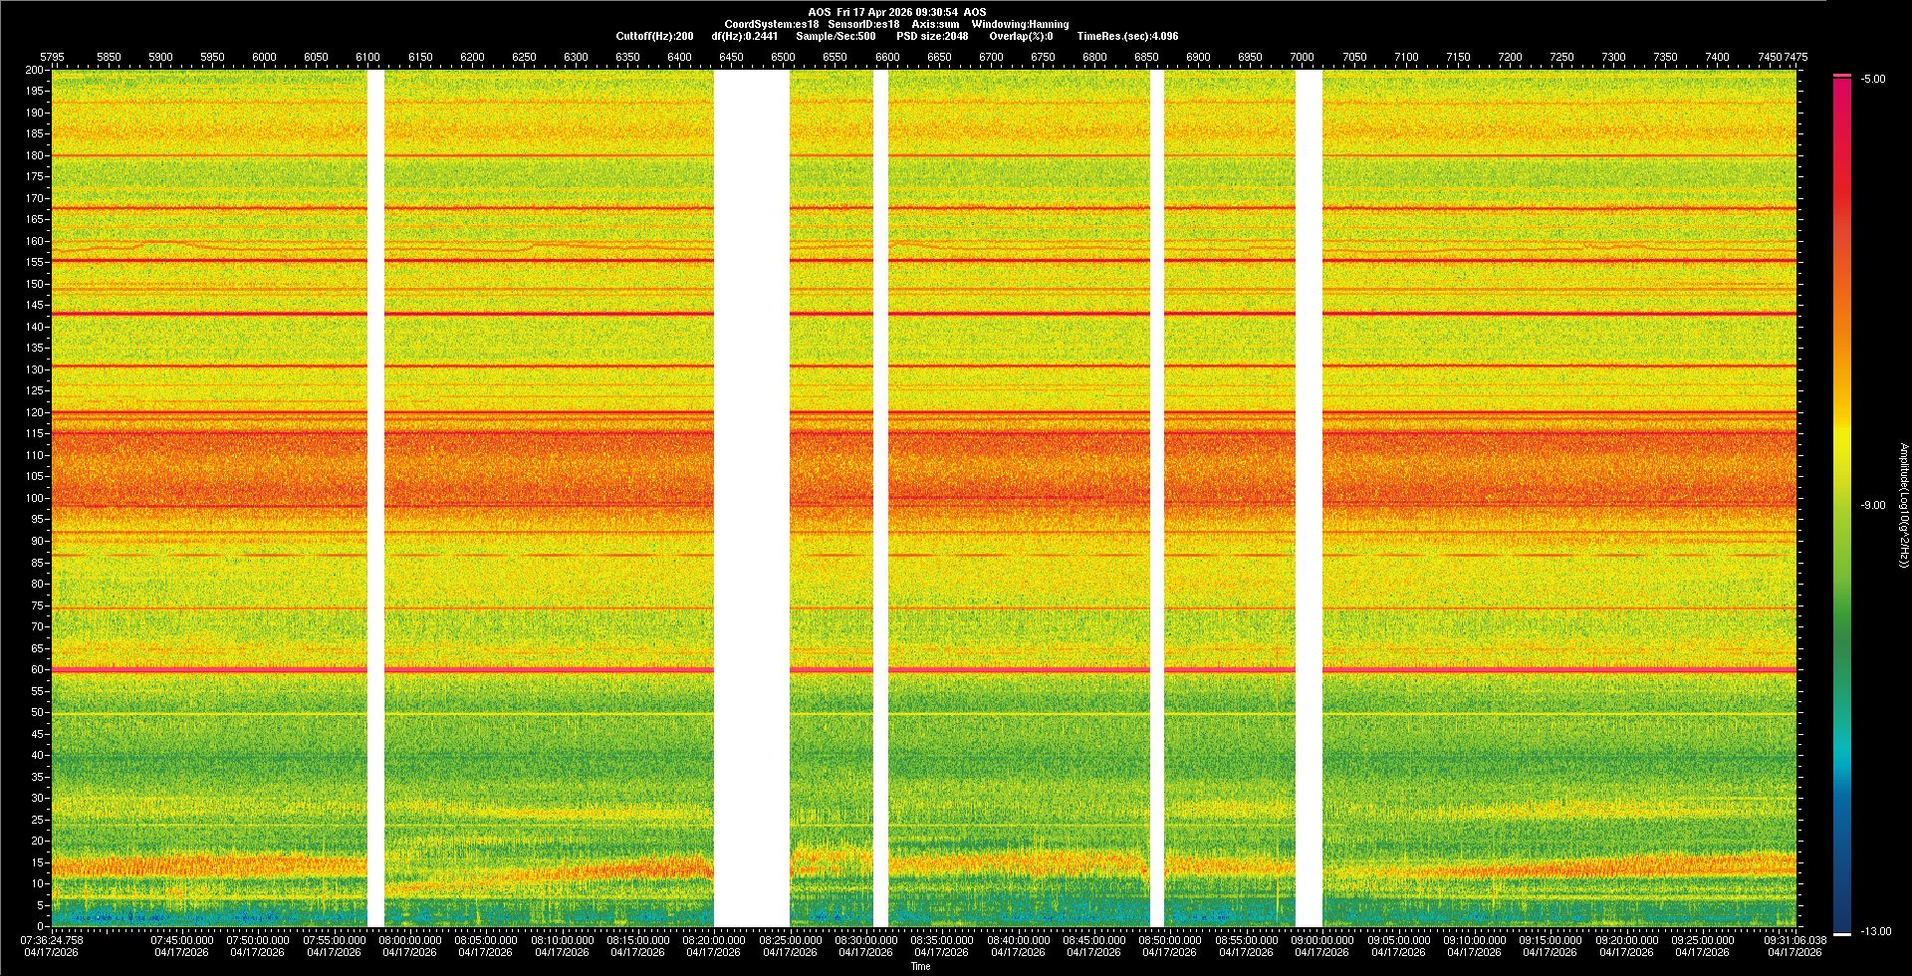Select the -13.00 colorbar minimum label
This screenshot has width=1912, height=976.
pyautogui.click(x=1875, y=931)
